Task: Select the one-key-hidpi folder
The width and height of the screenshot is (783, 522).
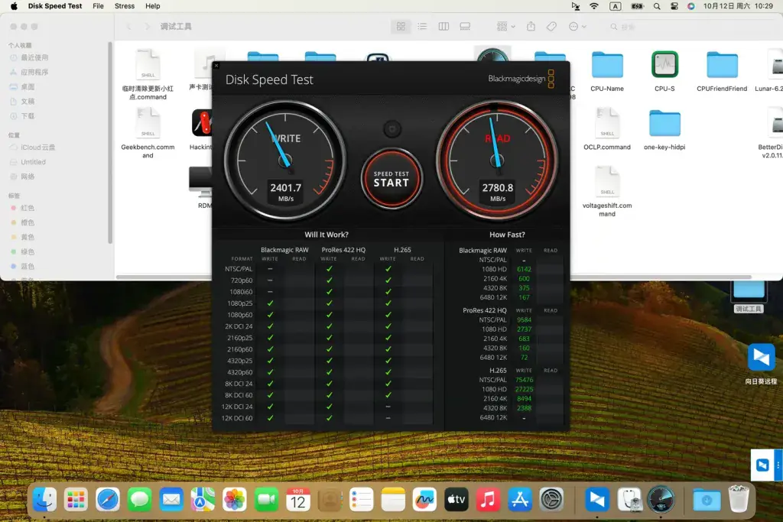Action: coord(664,128)
